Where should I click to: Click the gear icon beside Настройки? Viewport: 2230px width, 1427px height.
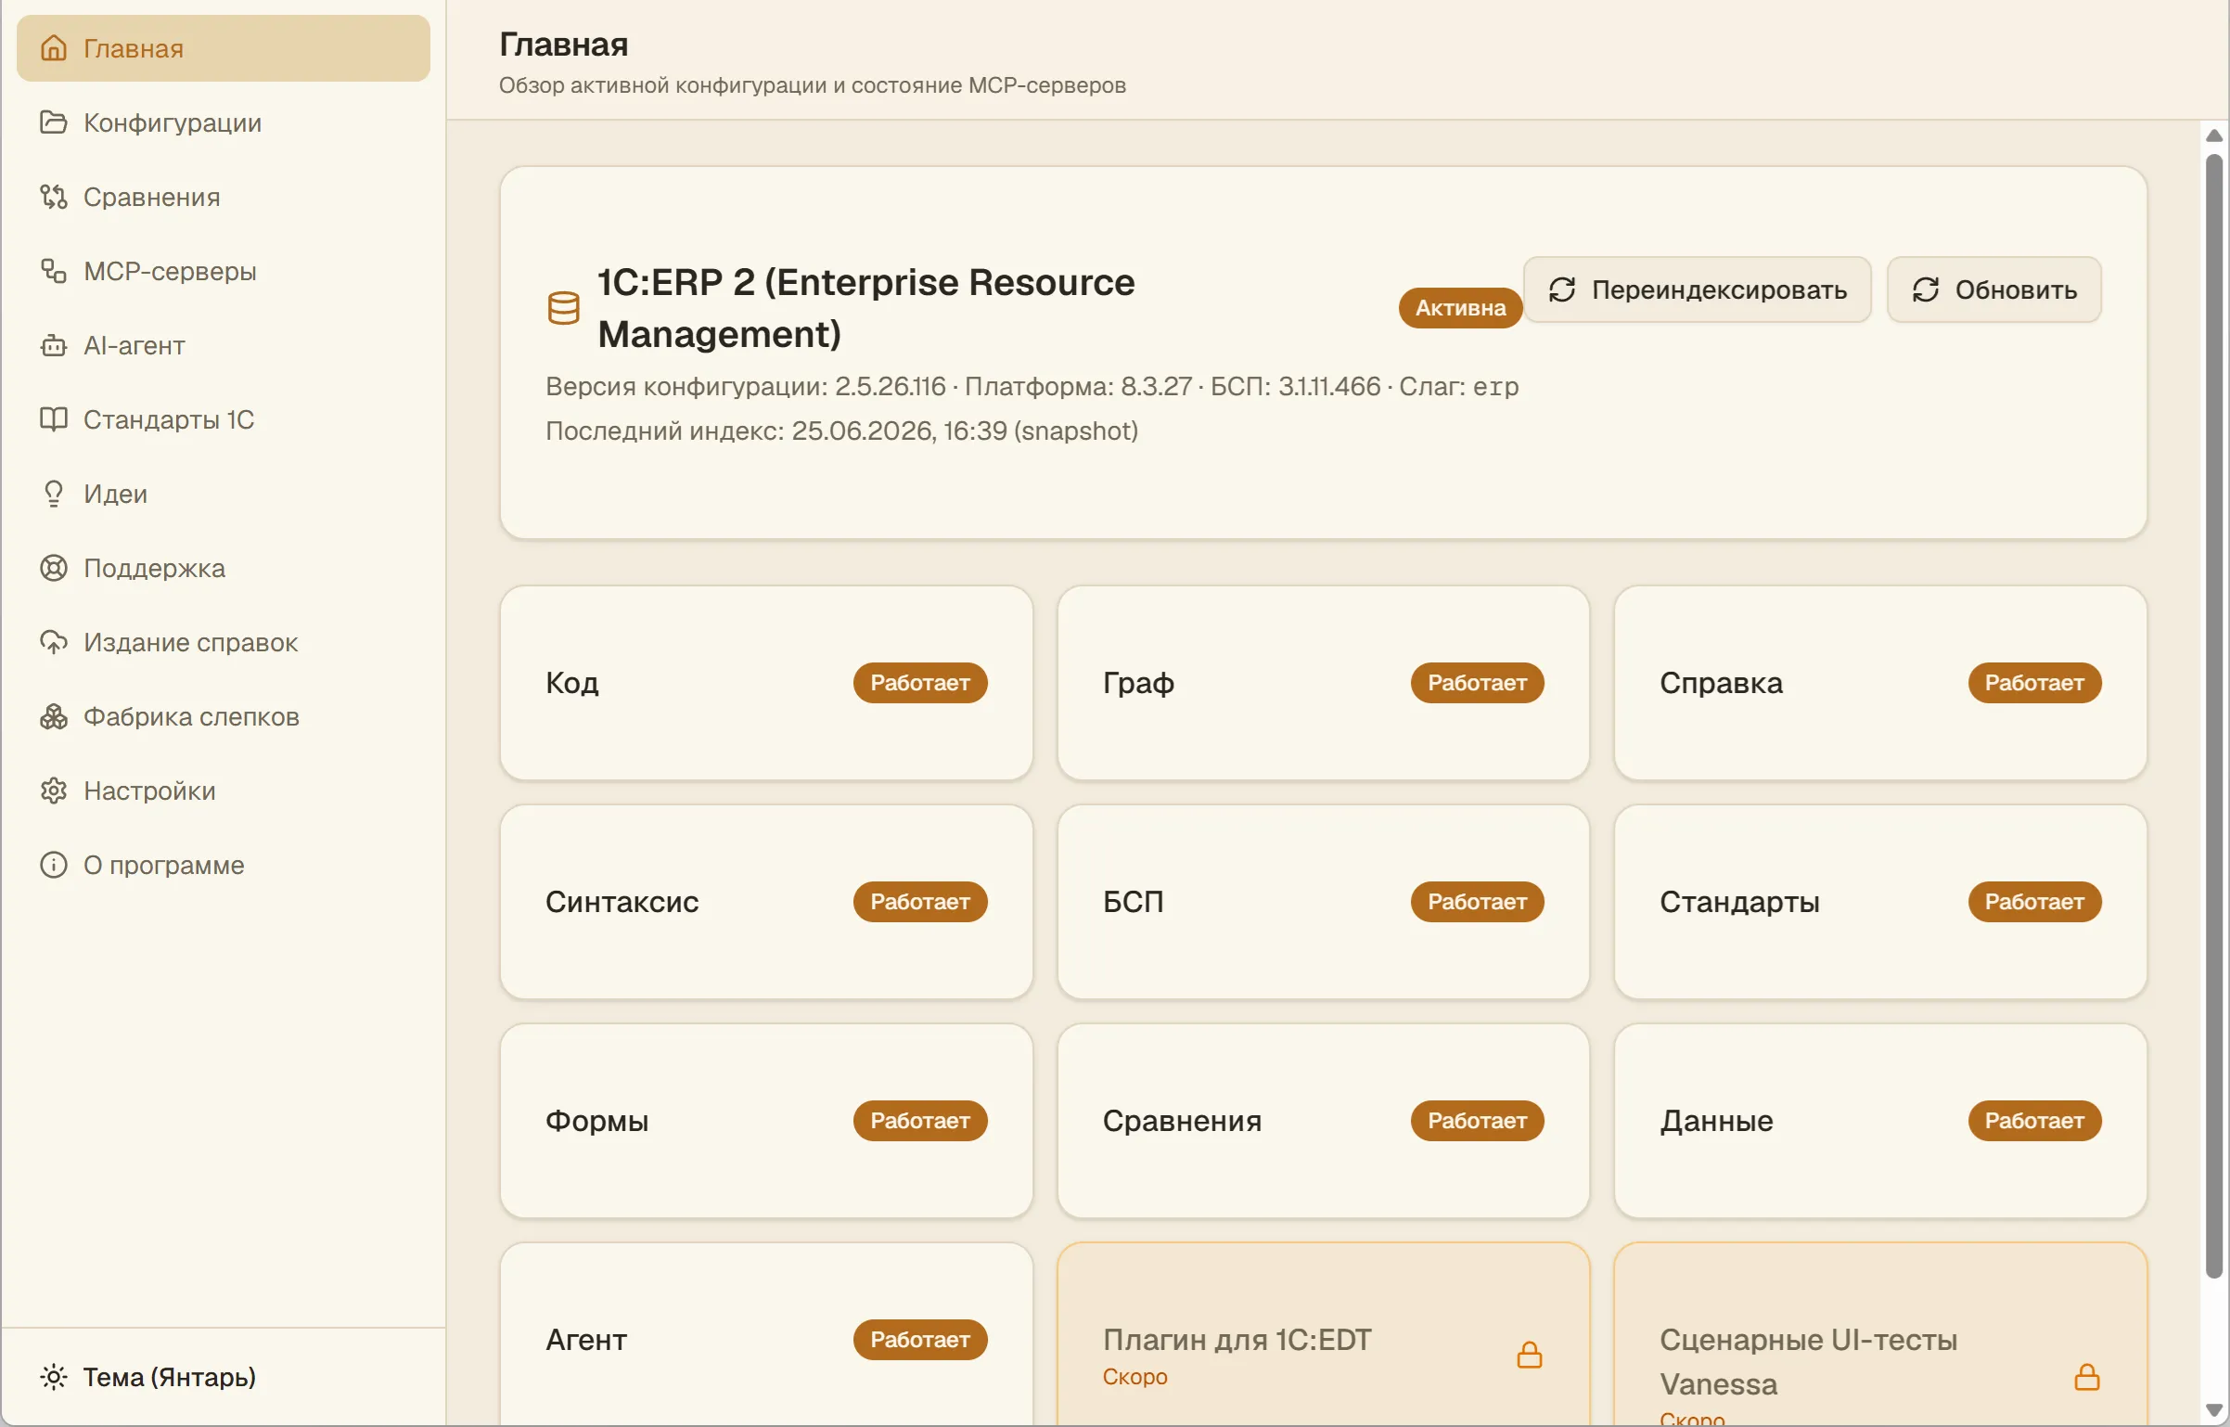click(54, 791)
